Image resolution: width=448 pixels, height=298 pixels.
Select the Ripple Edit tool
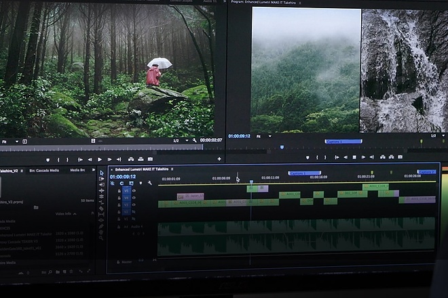[102, 191]
